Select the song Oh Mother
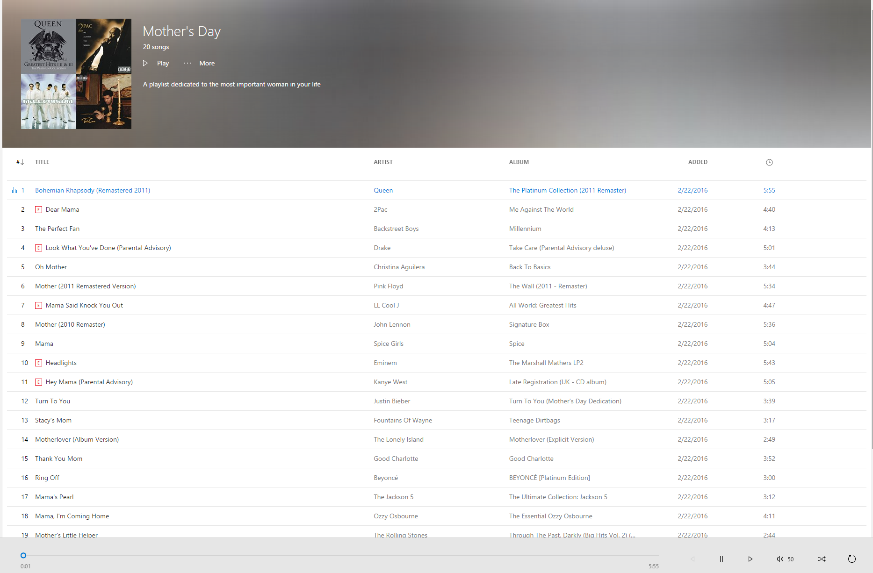Screen dimensions: 873x573 (51, 267)
